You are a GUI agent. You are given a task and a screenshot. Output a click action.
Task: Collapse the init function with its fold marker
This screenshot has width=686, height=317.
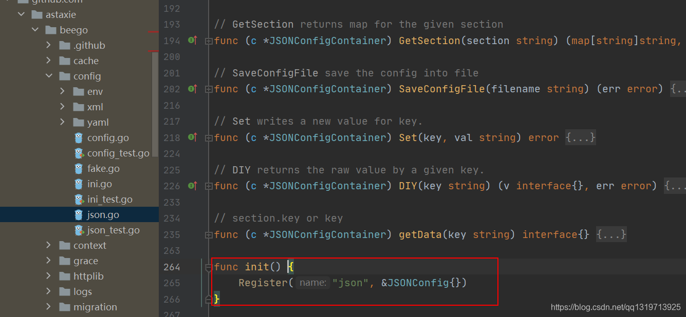(209, 267)
